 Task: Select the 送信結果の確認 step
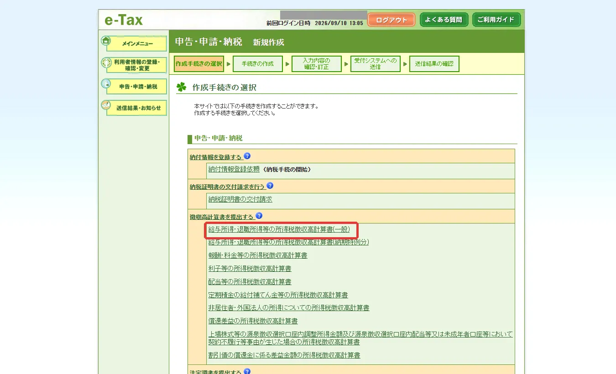(434, 64)
